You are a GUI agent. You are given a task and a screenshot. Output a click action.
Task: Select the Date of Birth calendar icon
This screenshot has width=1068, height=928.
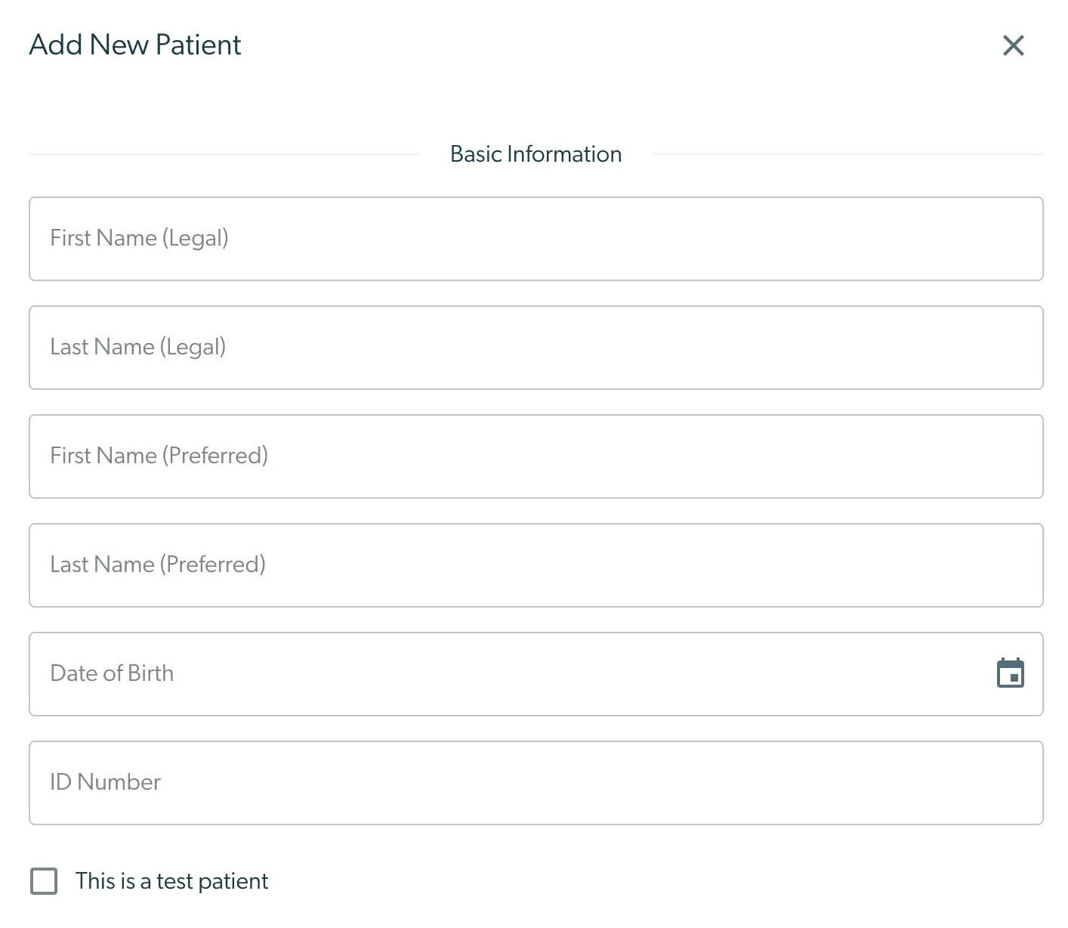tap(1011, 673)
